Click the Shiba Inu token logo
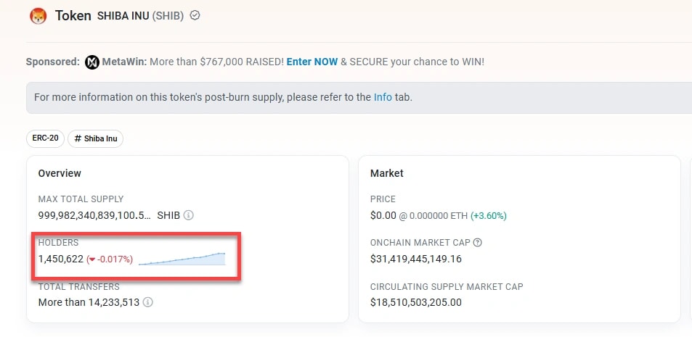Screen dimensions: 692x337 pyautogui.click(x=38, y=16)
